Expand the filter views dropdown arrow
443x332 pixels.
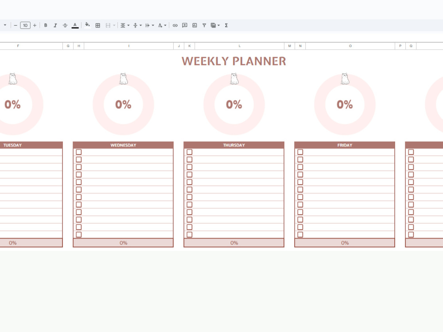[219, 25]
